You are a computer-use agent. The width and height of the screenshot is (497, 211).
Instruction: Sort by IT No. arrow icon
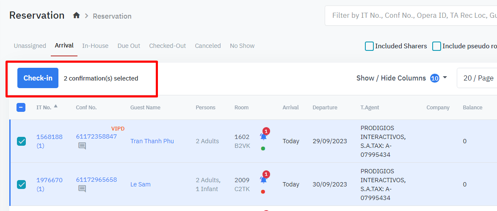coord(55,106)
